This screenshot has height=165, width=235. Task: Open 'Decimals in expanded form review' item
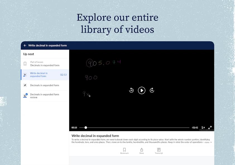coord(45,96)
